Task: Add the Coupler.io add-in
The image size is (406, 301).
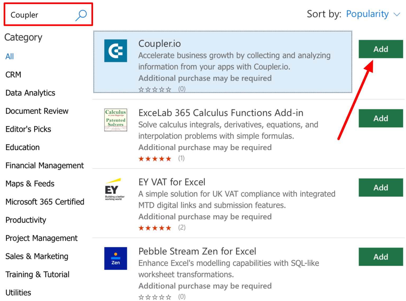Action: click(381, 49)
